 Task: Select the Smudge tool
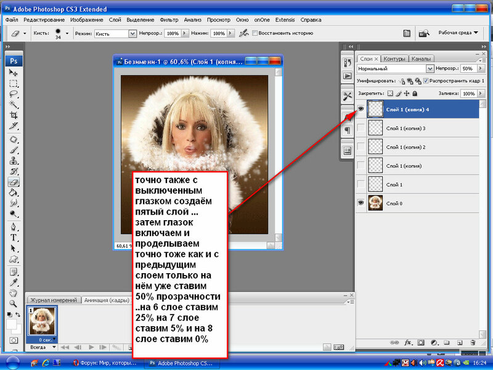click(x=13, y=203)
